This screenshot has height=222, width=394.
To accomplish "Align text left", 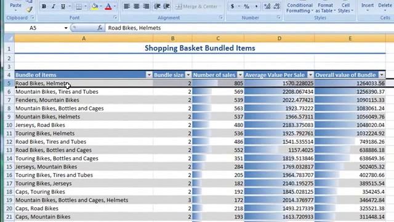I will [x=127, y=6].
